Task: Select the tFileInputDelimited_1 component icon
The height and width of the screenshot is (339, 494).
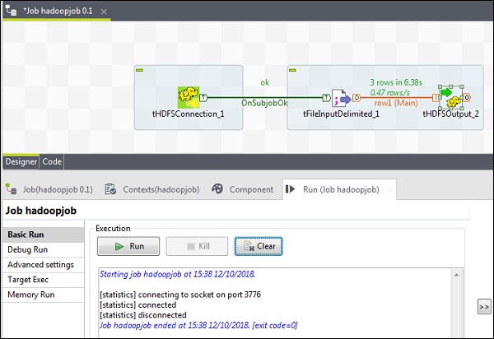Action: [x=341, y=98]
